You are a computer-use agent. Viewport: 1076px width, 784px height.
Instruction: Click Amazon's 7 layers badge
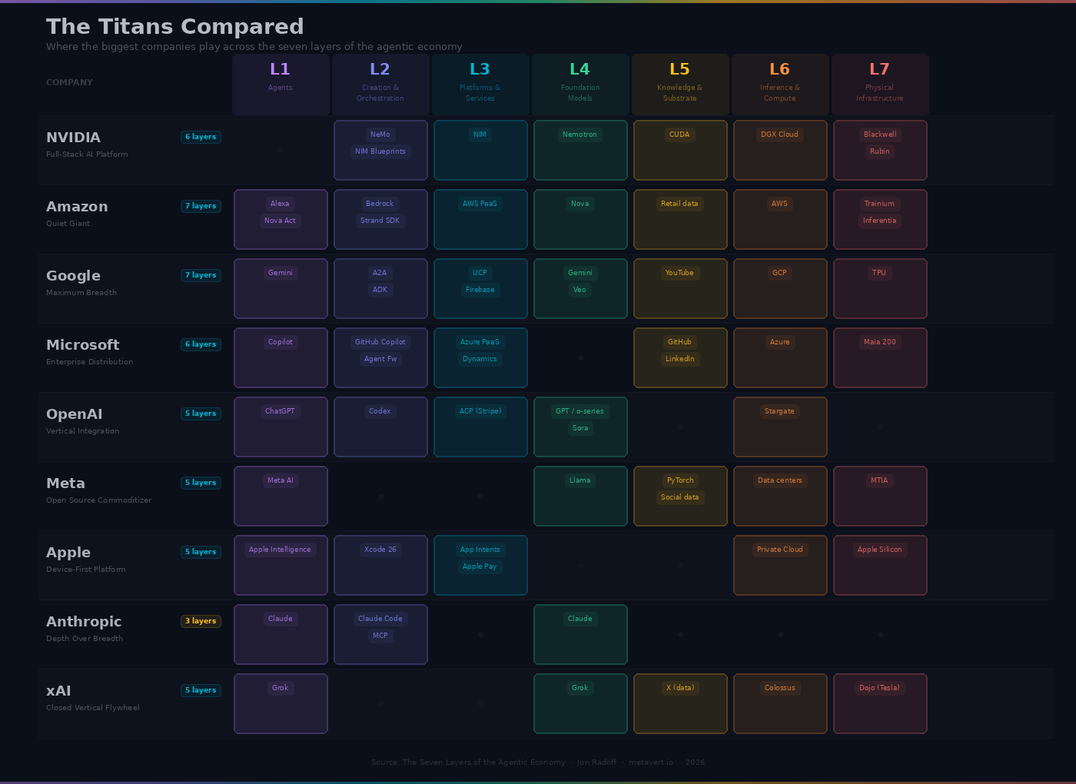point(201,206)
